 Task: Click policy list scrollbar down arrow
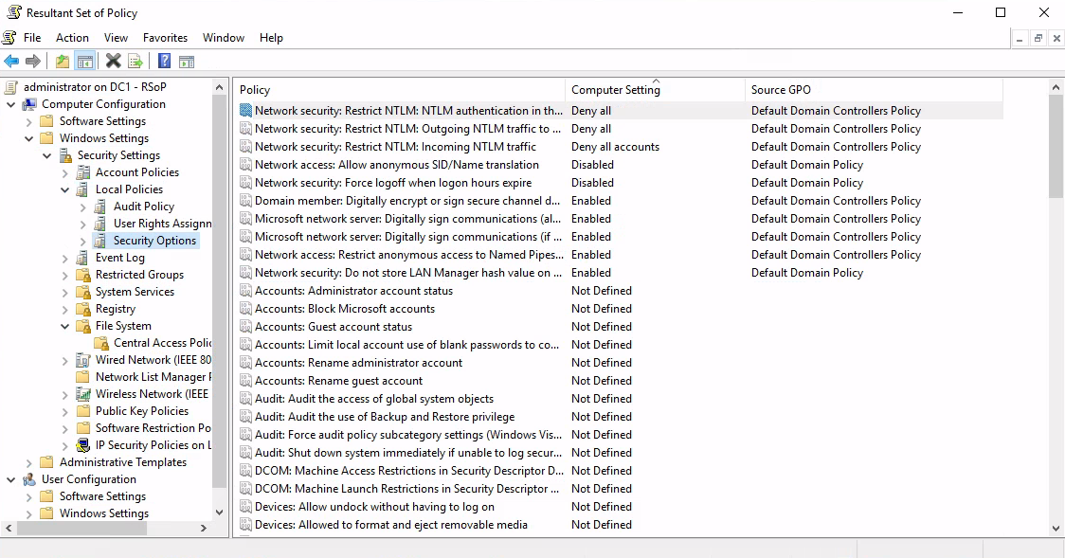point(1056,528)
